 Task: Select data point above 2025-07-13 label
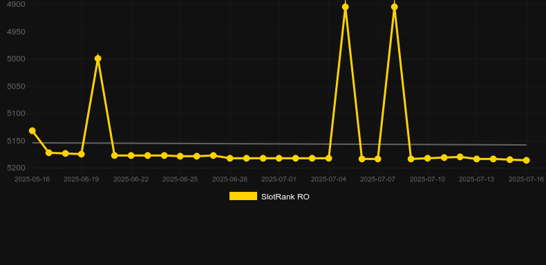(x=477, y=159)
